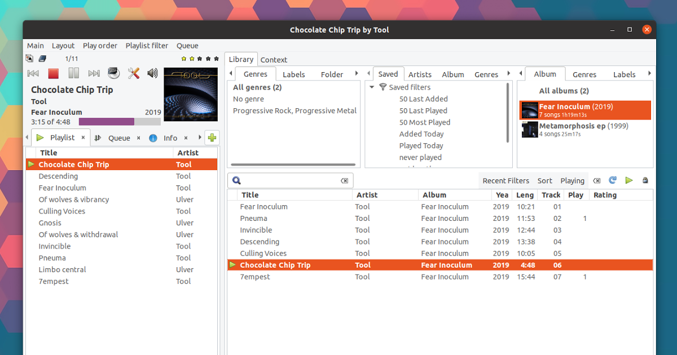Click the left arrow of Genres tab strip
The width and height of the screenshot is (677, 355).
[x=230, y=74]
